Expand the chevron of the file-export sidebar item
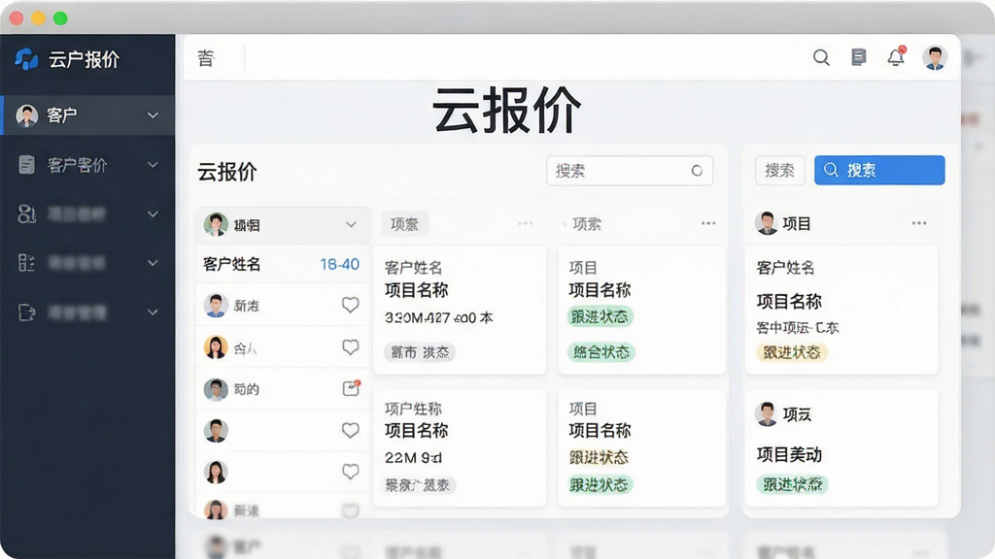 pyautogui.click(x=153, y=312)
